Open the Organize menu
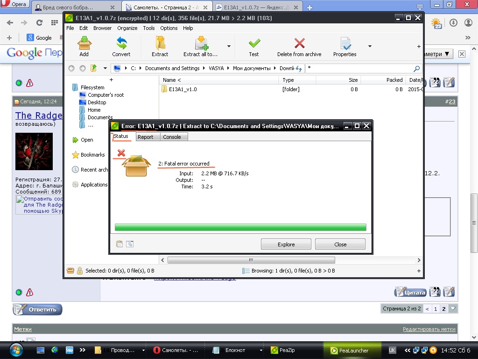The image size is (478, 359). click(127, 28)
